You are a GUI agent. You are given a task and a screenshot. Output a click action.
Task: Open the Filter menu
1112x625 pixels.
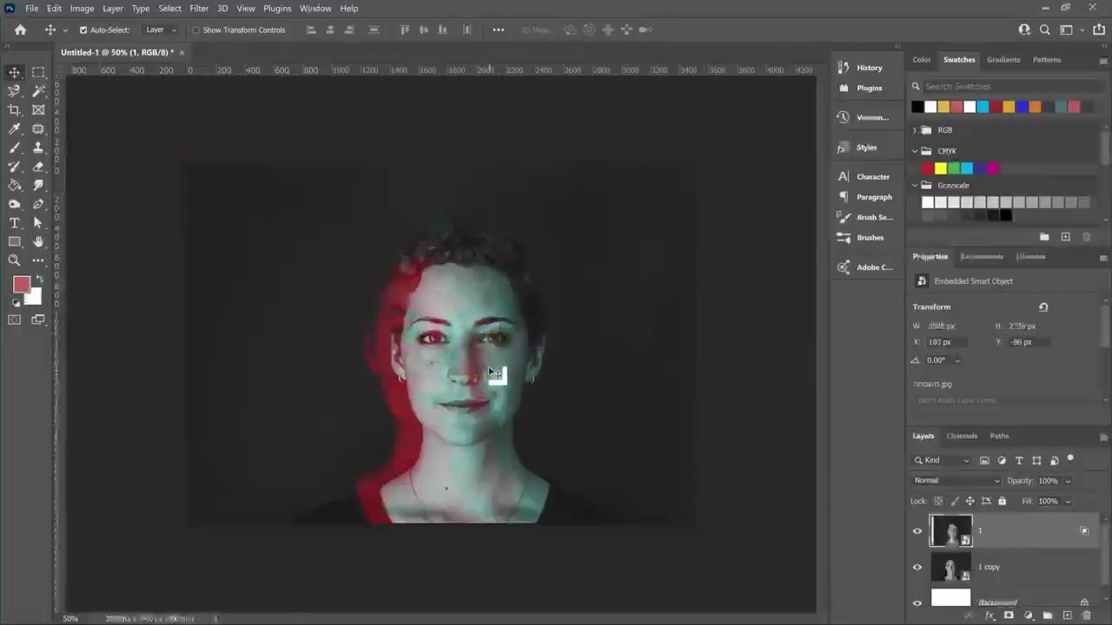199,8
